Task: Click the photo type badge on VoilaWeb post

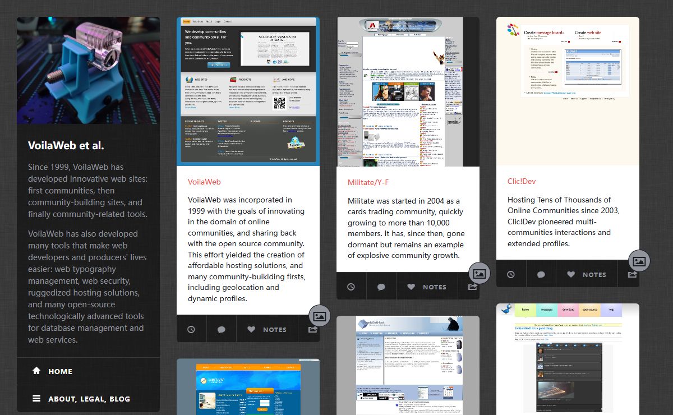Action: pos(320,316)
